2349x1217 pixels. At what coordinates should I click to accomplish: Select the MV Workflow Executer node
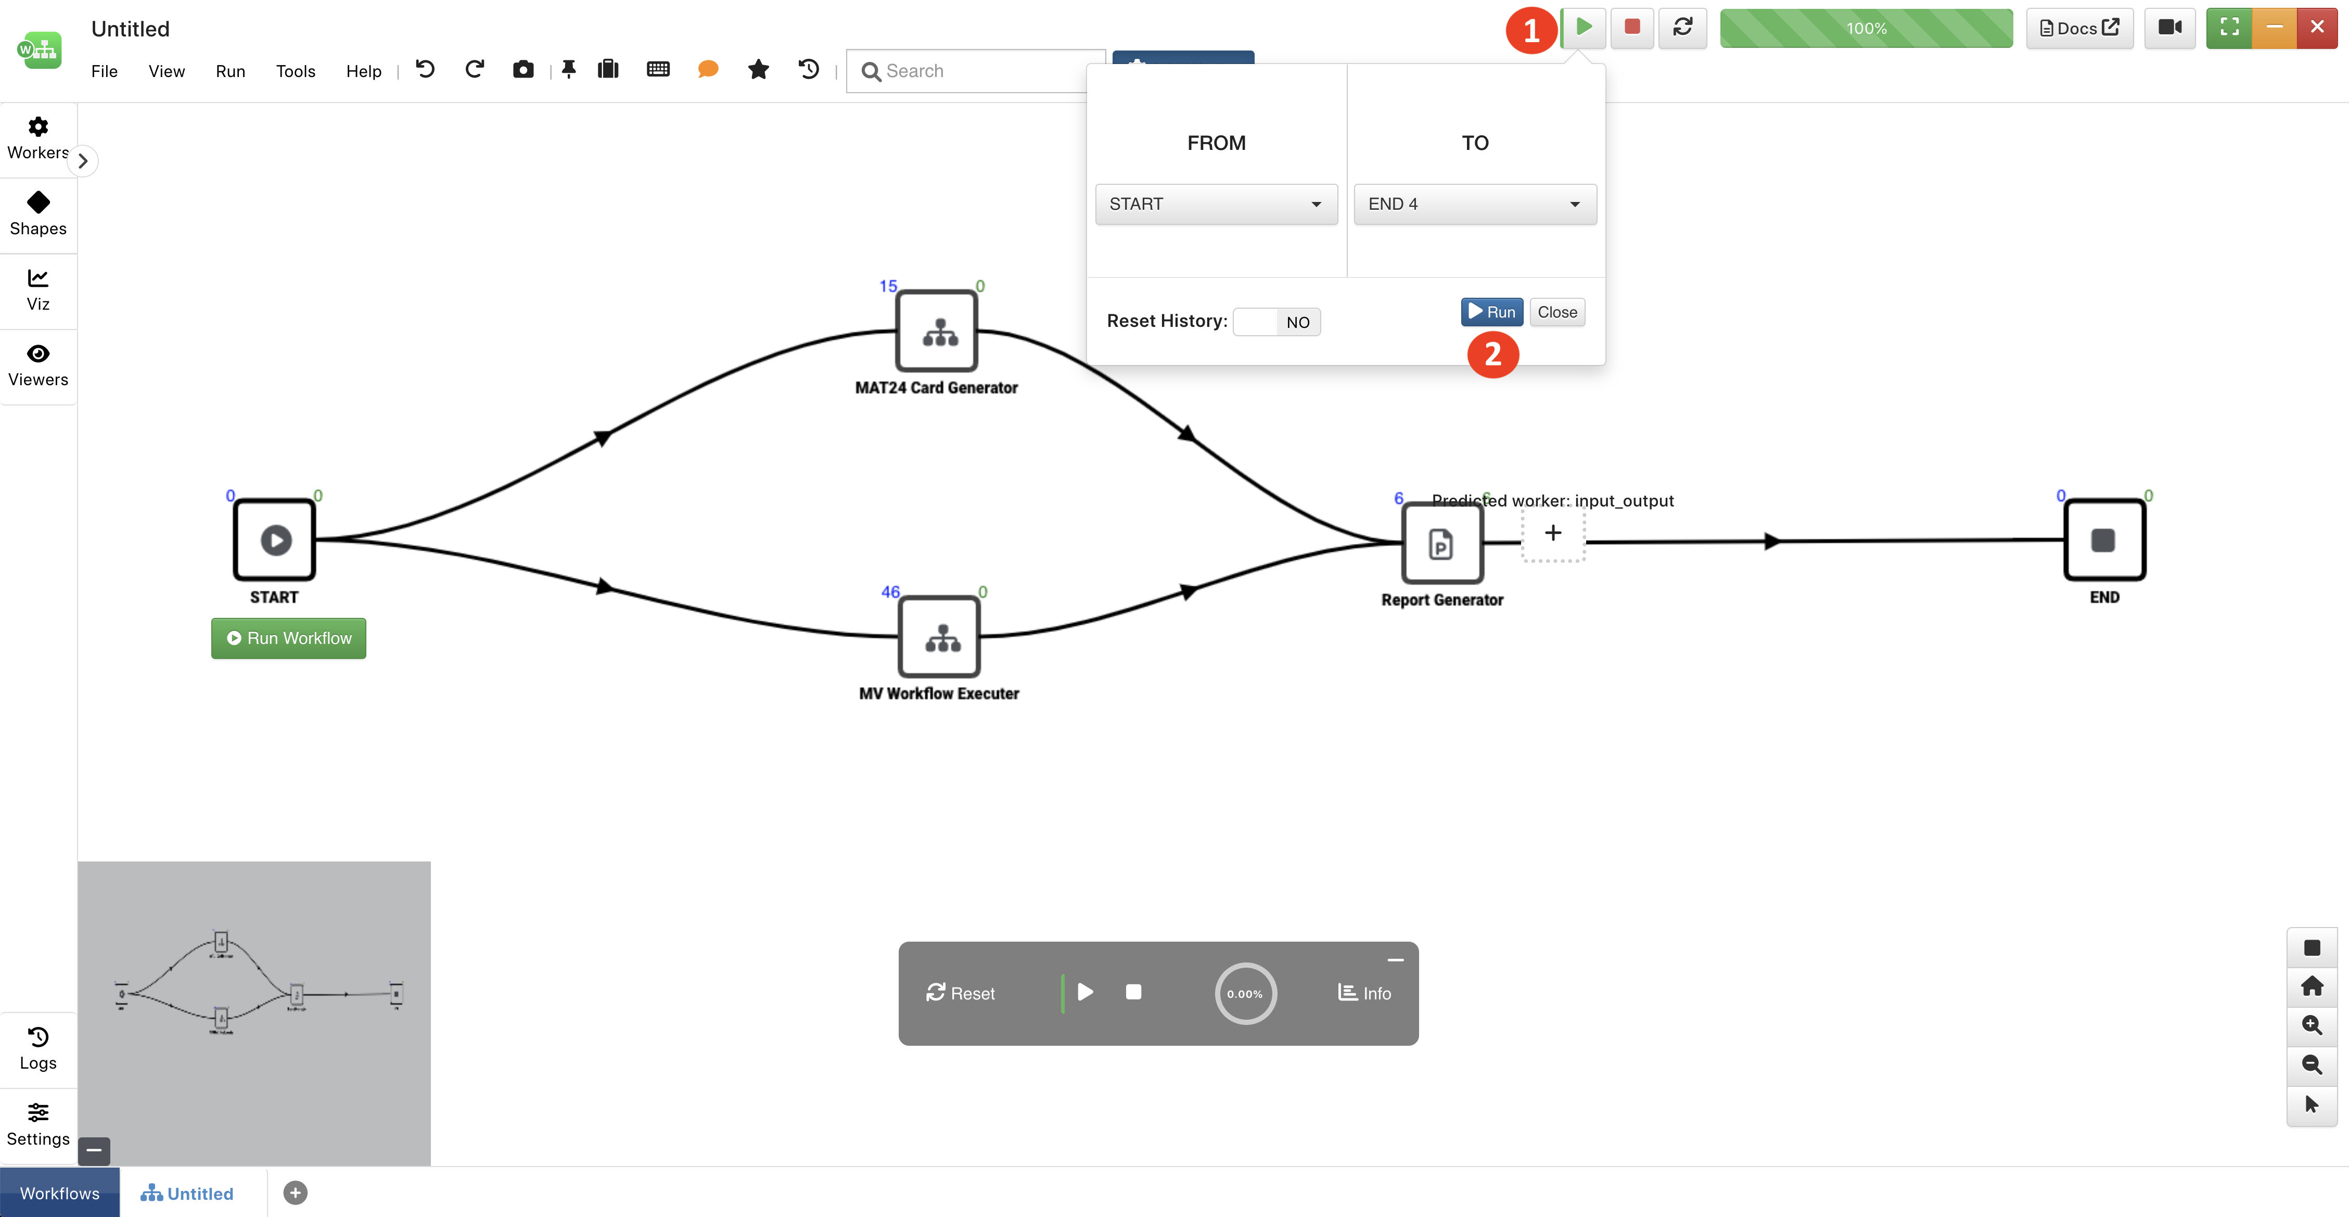click(x=940, y=636)
